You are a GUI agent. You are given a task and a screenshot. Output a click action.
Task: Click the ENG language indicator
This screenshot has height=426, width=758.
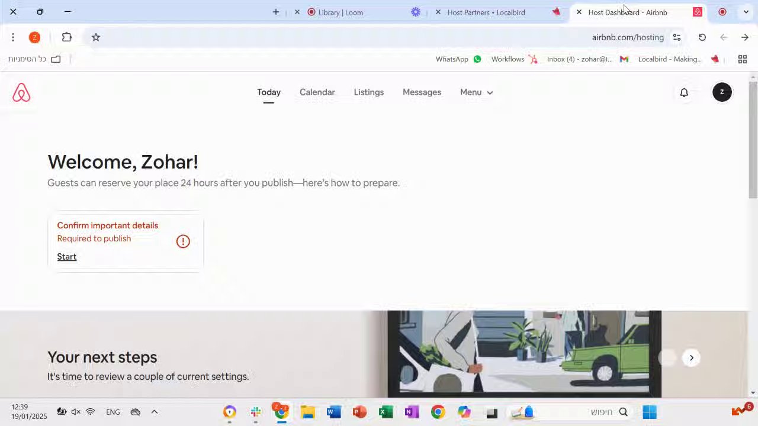click(x=113, y=412)
